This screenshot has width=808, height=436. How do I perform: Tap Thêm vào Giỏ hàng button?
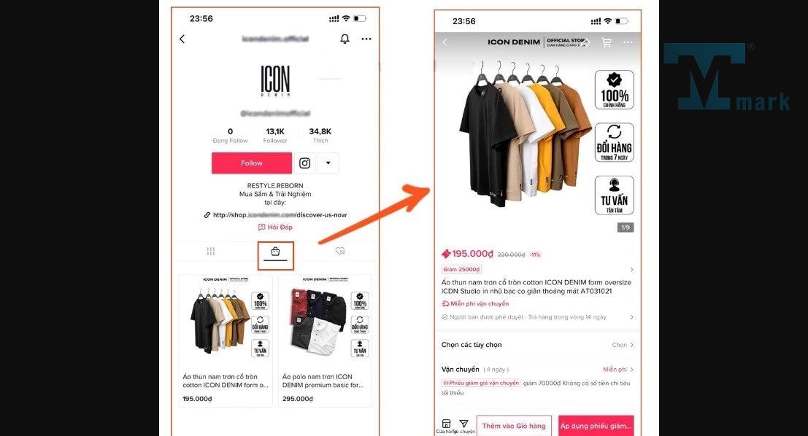point(514,426)
